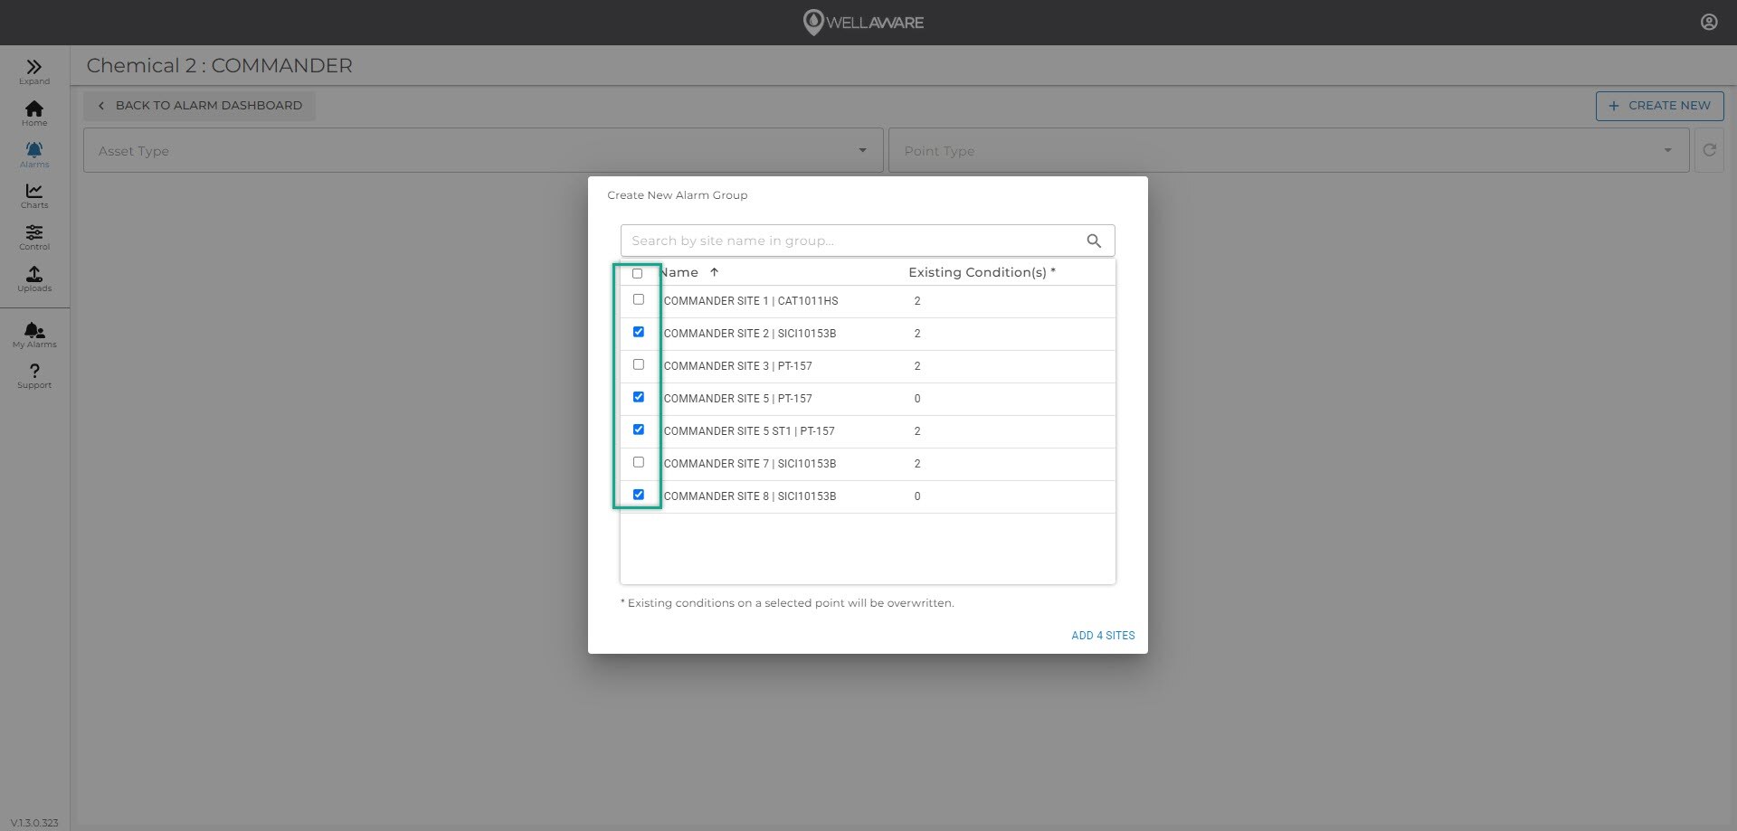Open the Point Type dropdown
Viewport: 1737px width, 831px height.
1289,150
